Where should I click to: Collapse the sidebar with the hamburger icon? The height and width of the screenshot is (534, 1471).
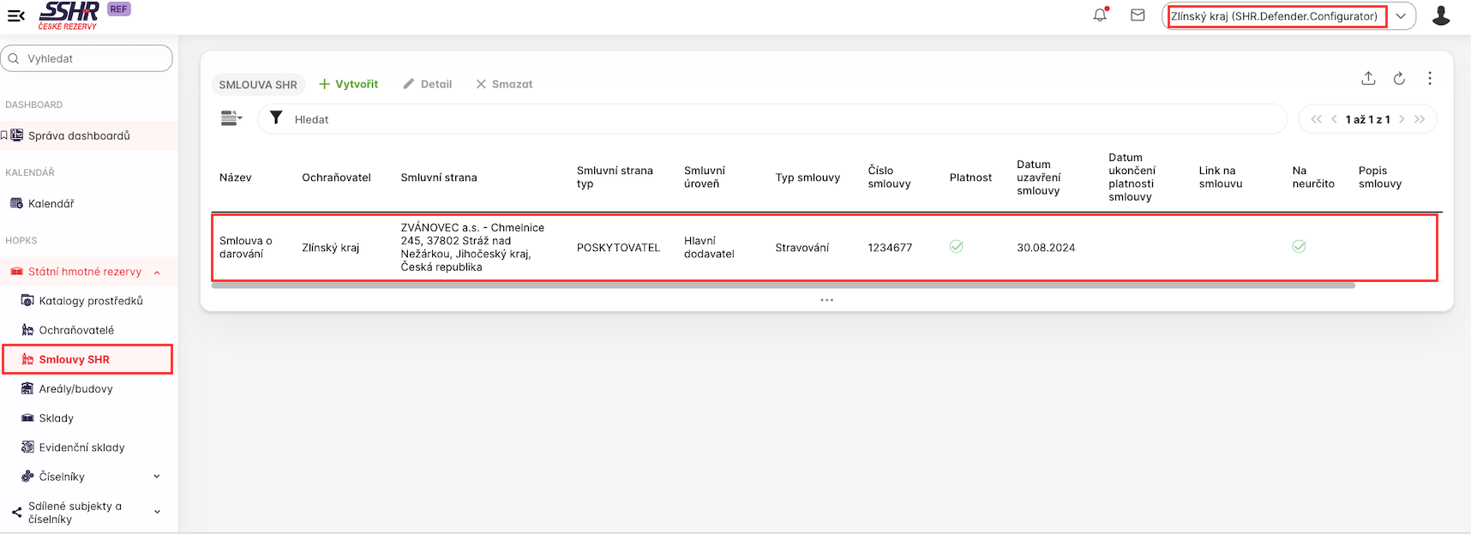(15, 15)
